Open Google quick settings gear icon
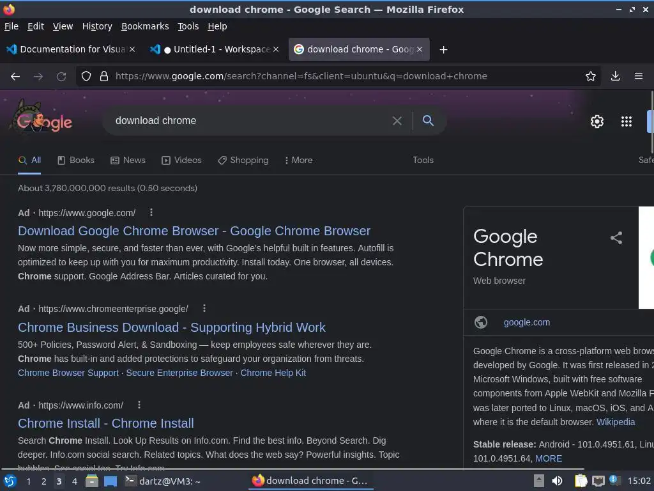654x491 pixels. pyautogui.click(x=597, y=121)
